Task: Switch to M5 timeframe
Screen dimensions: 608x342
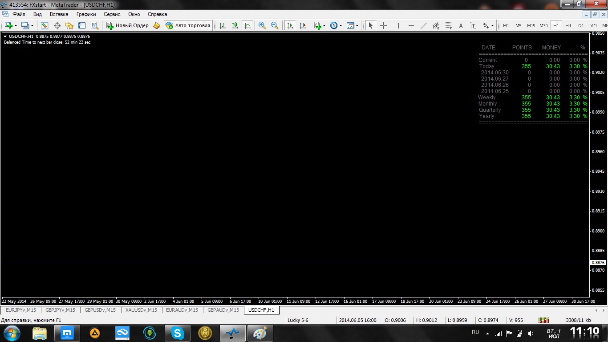Action: (519, 25)
